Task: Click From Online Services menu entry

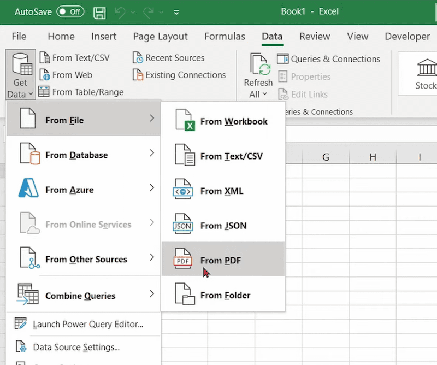Action: pos(84,223)
